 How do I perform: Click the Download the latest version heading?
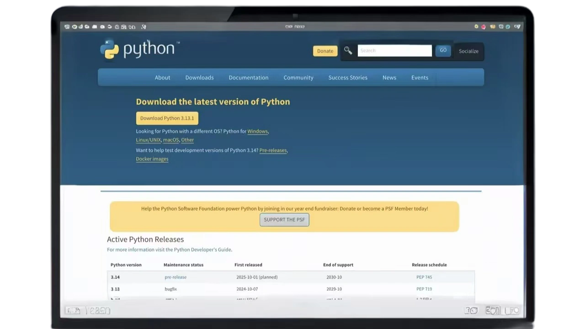(x=213, y=101)
